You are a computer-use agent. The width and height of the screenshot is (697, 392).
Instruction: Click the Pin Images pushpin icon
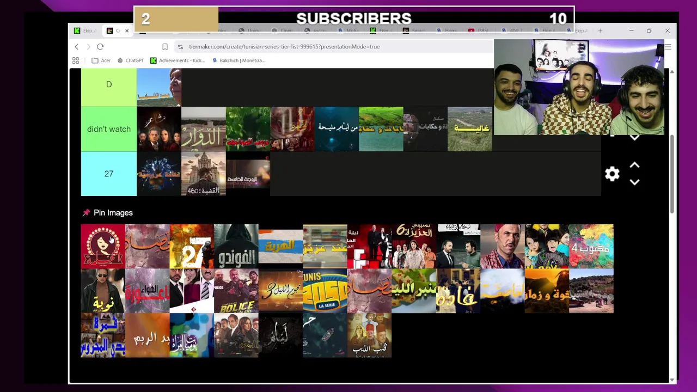[x=86, y=213]
